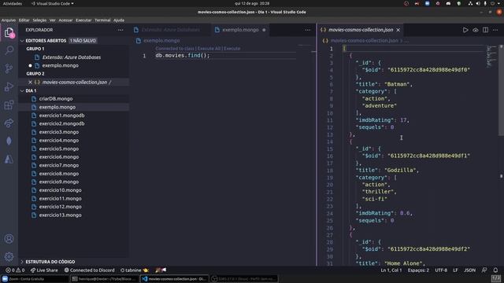The image size is (504, 283).
Task: Open the Search view in activity bar
Action: 9,50
